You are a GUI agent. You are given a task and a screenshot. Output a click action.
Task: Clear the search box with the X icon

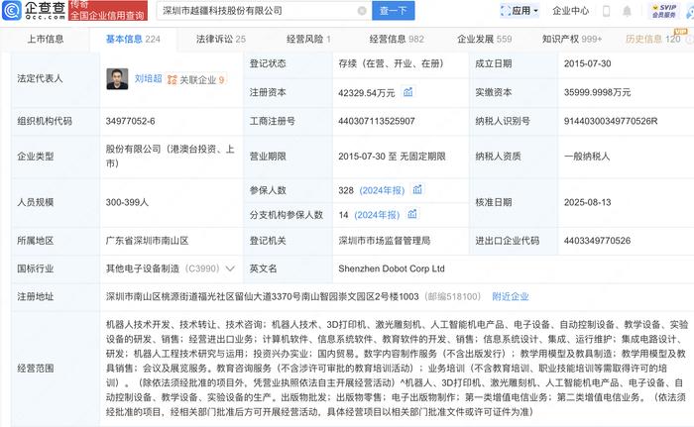coord(362,11)
